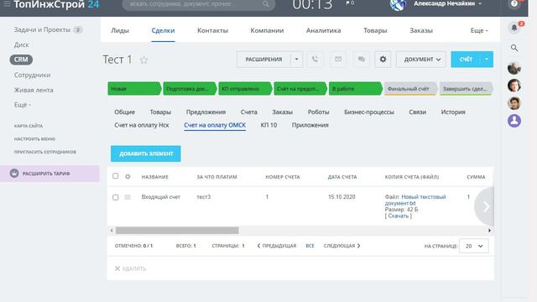Open the Приложения deal tab
Screen dimensions: 537x302
[x=310, y=125]
